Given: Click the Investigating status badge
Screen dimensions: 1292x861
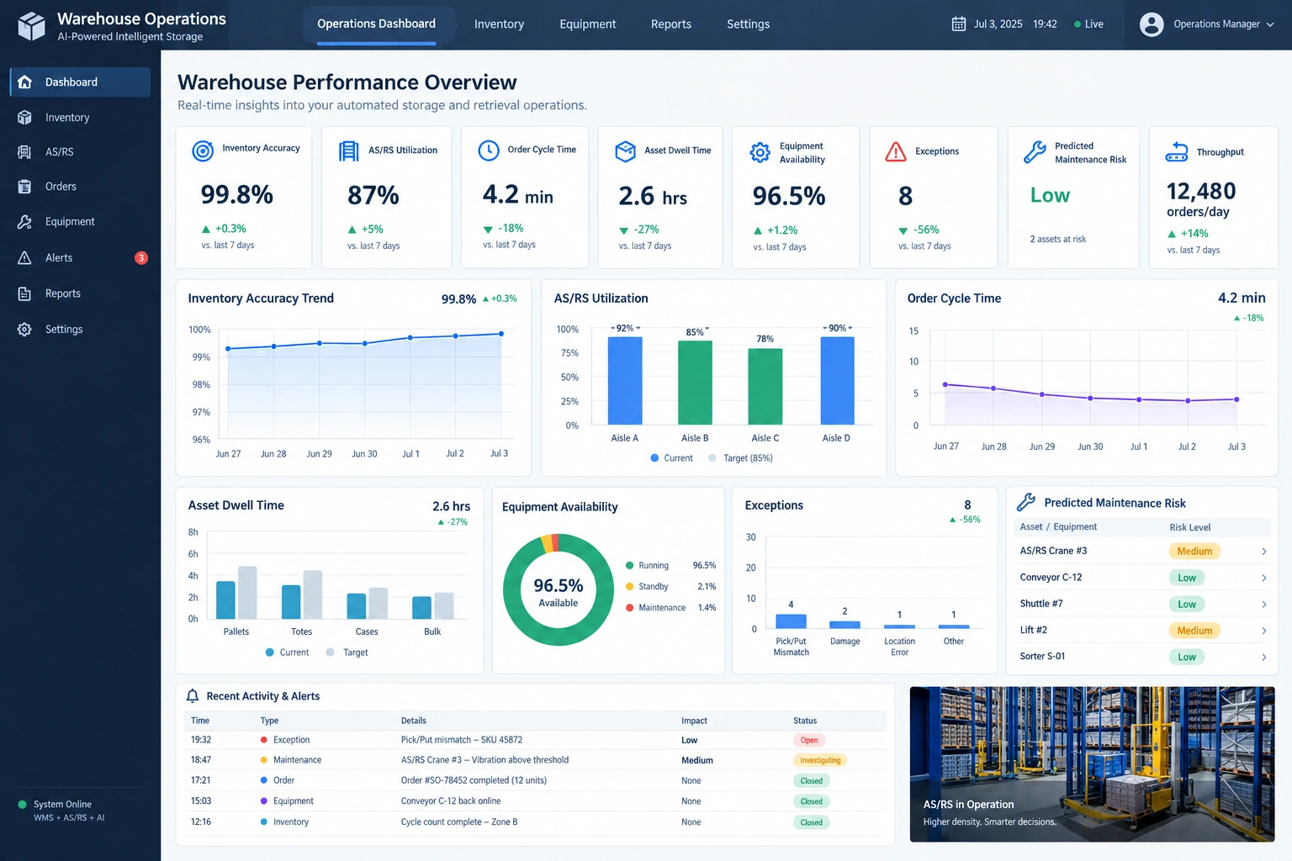Looking at the screenshot, I should 820,760.
